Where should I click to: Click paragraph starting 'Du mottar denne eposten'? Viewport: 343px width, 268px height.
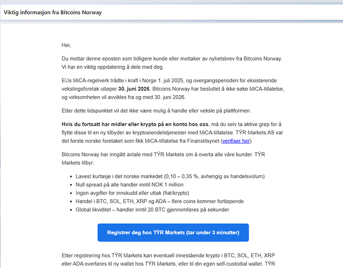pyautogui.click(x=172, y=63)
